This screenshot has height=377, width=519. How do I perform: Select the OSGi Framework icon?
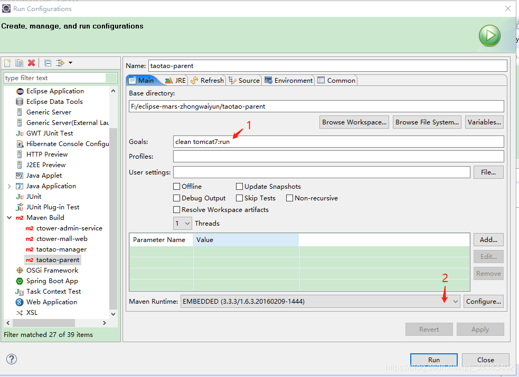[x=20, y=270]
